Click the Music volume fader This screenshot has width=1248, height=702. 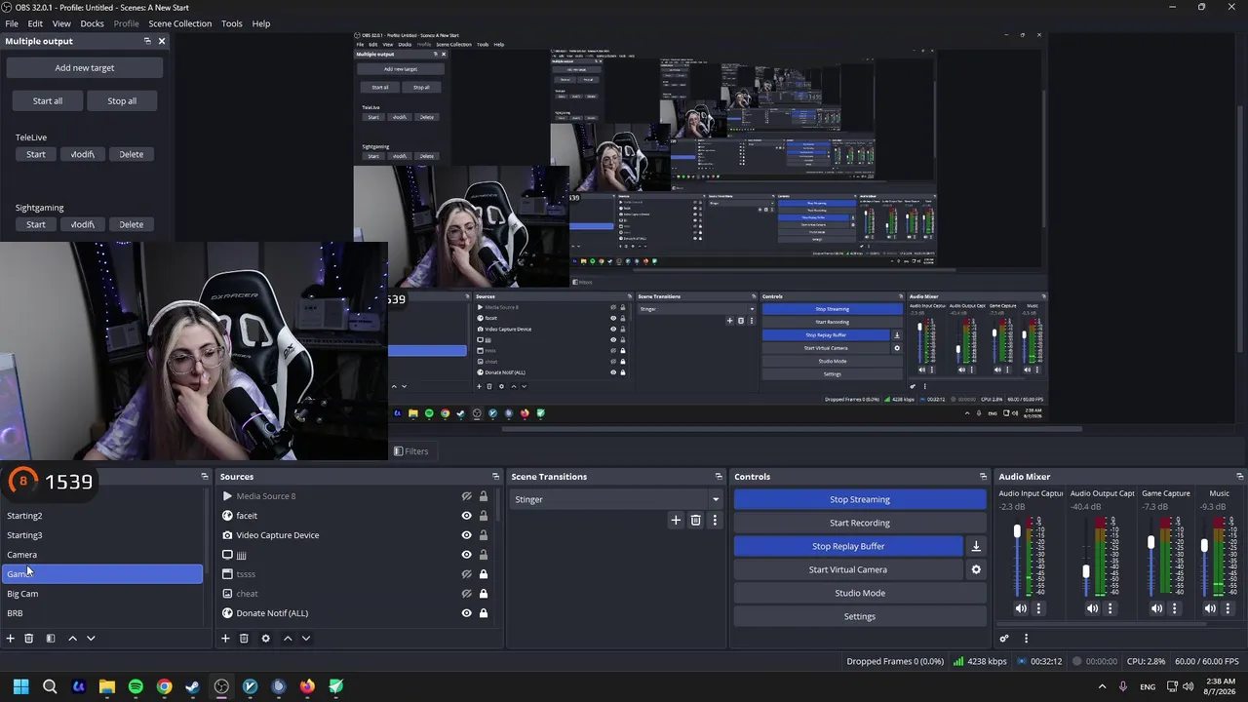pyautogui.click(x=1205, y=546)
